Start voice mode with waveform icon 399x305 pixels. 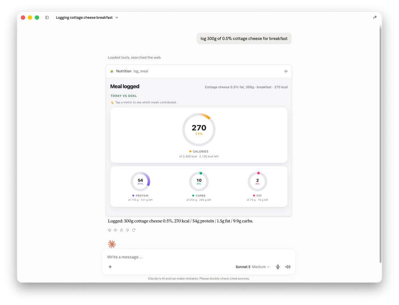(x=288, y=267)
